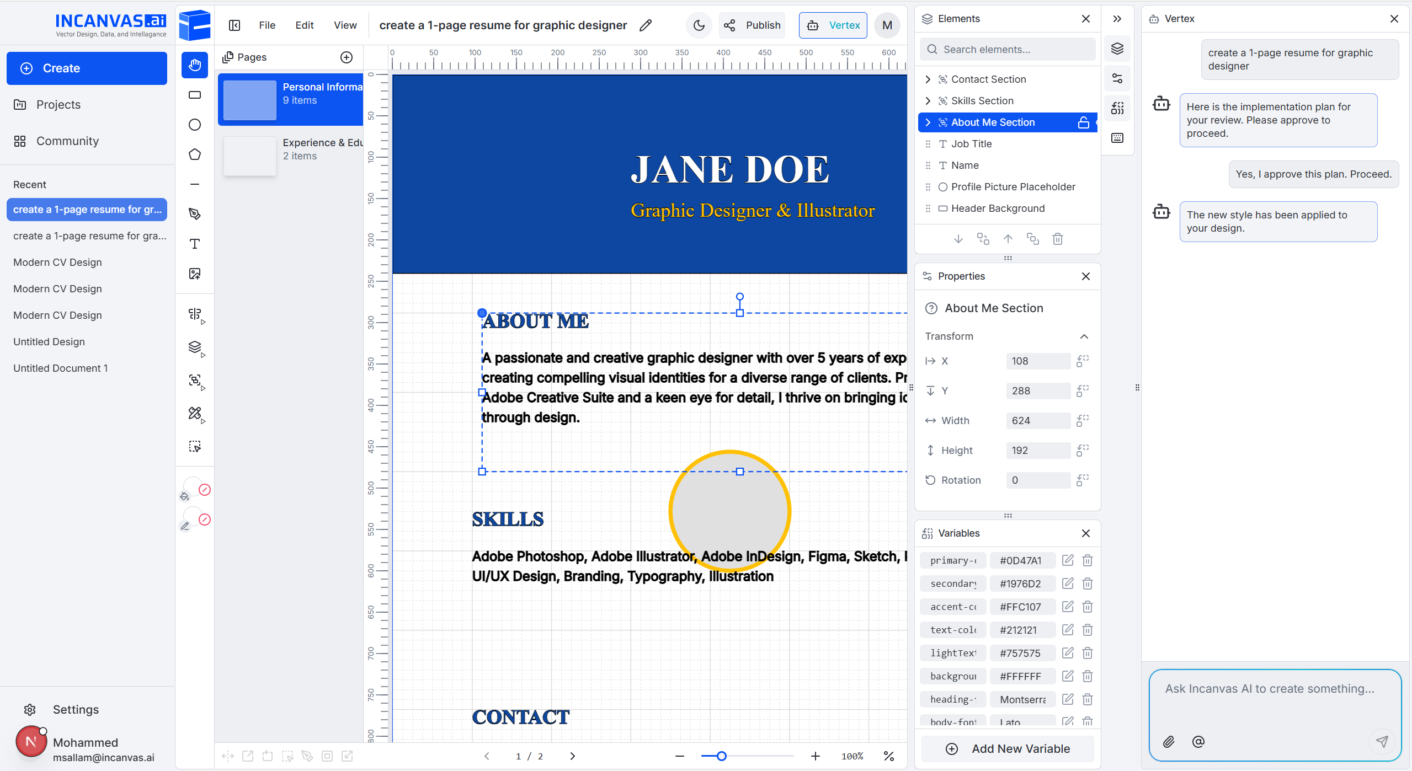Open the View menu

(x=344, y=25)
